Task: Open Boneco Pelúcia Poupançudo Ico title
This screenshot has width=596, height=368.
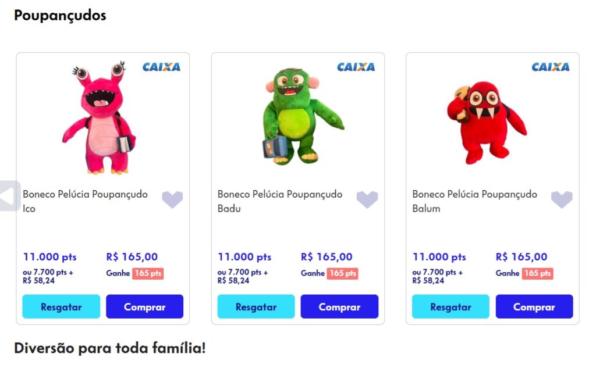Action: click(85, 201)
